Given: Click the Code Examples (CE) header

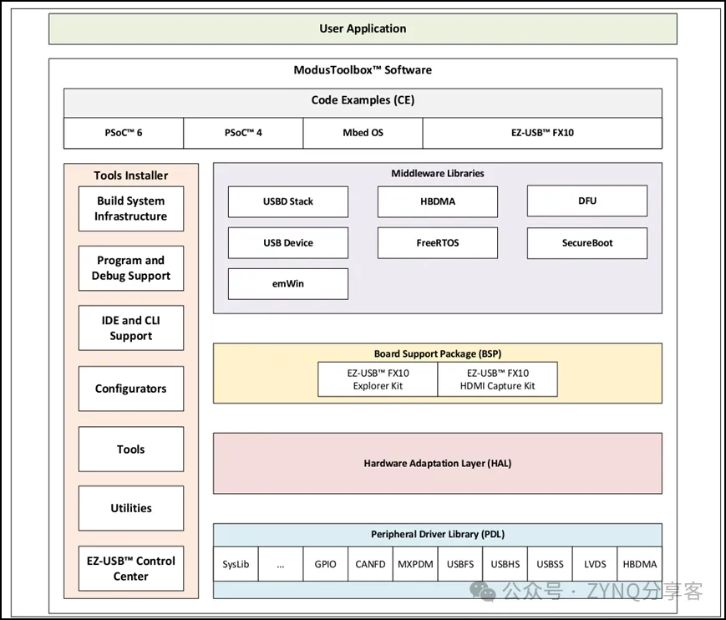Looking at the screenshot, I should 363,102.
